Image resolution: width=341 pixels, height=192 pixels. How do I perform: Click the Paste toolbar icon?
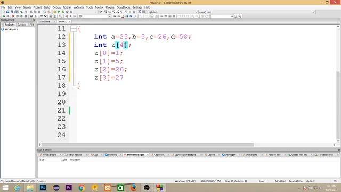tap(39, 12)
